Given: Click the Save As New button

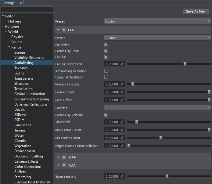Looking at the screenshot, I should (x=196, y=11).
